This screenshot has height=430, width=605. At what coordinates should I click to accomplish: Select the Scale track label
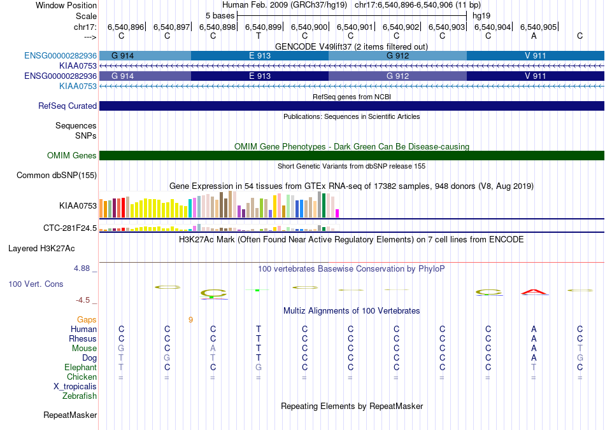(x=86, y=16)
